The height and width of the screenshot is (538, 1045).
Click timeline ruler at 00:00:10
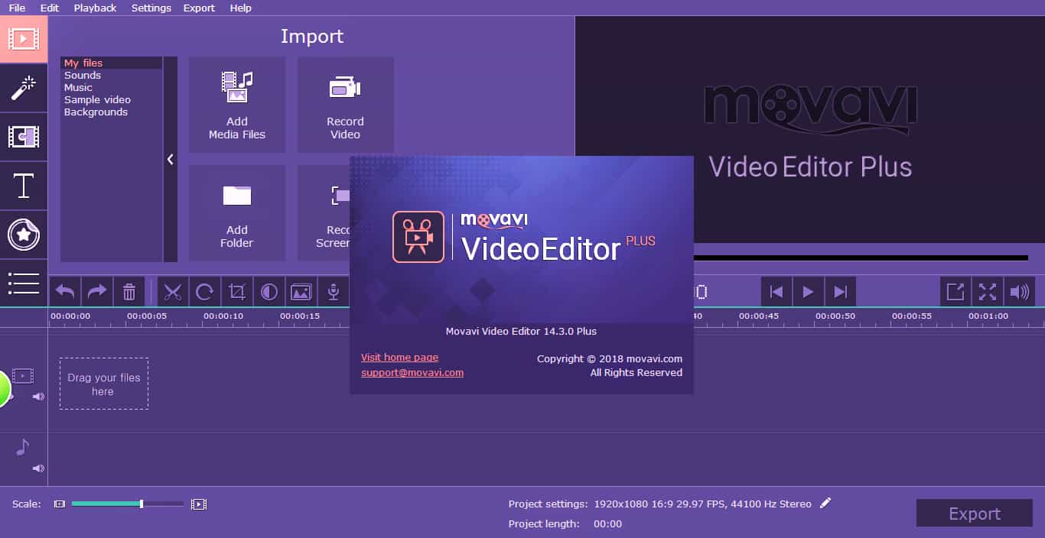tap(223, 316)
